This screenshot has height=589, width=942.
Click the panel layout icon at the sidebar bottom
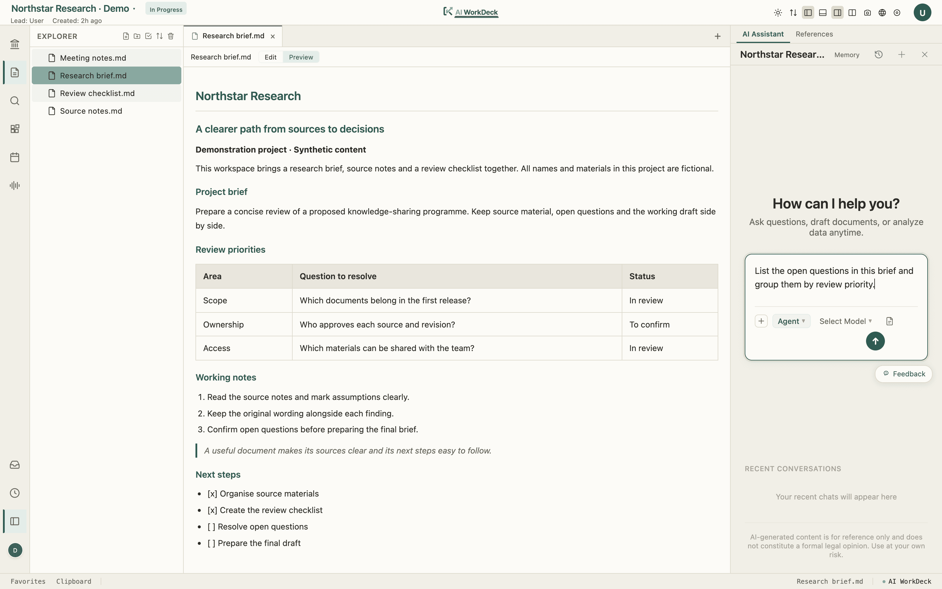pyautogui.click(x=15, y=521)
